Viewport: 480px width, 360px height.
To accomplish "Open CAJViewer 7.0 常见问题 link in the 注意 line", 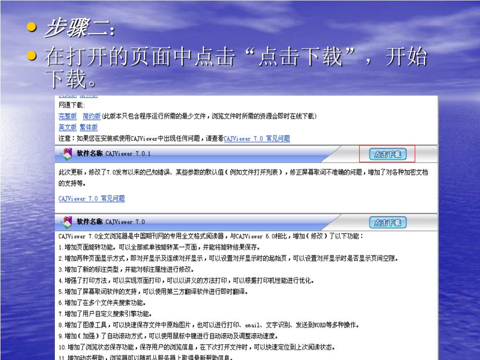I will click(257, 138).
